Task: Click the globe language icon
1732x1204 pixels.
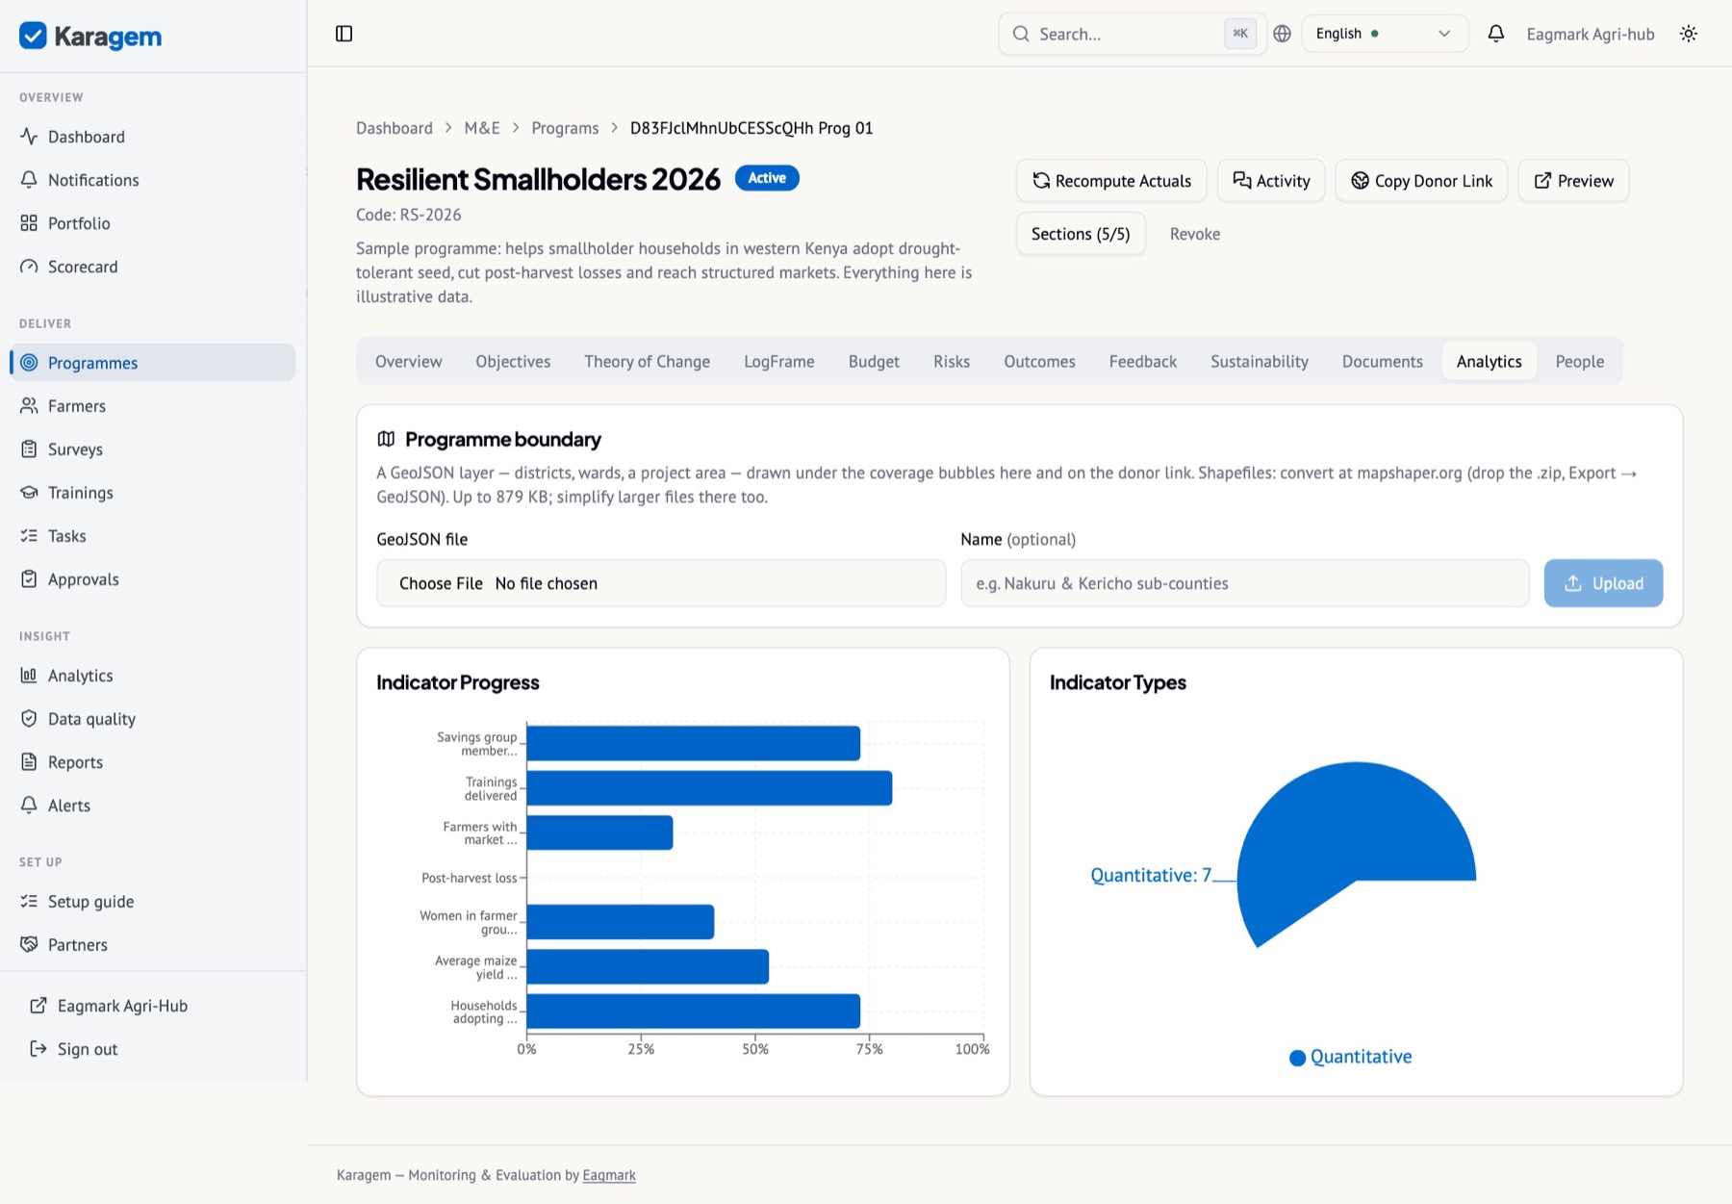Action: click(x=1282, y=34)
